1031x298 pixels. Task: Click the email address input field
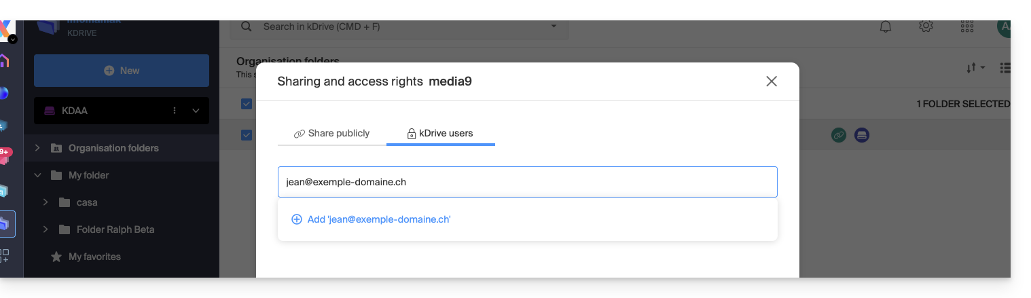pos(527,182)
